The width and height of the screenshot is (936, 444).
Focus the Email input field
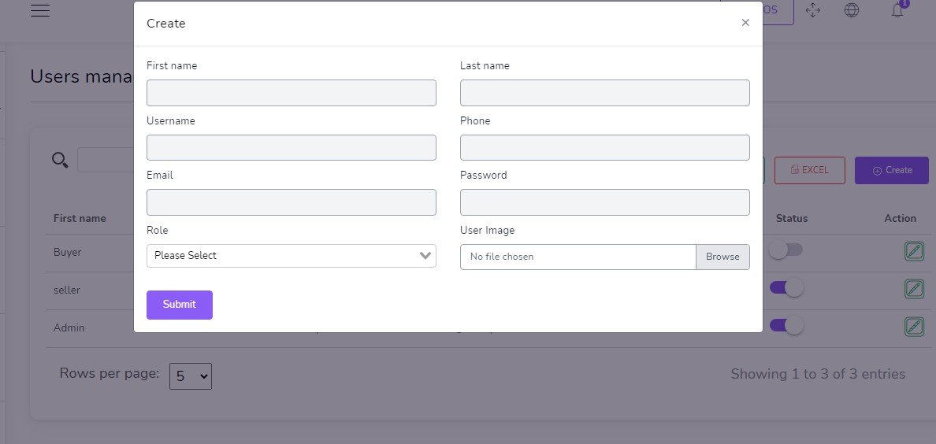(291, 202)
